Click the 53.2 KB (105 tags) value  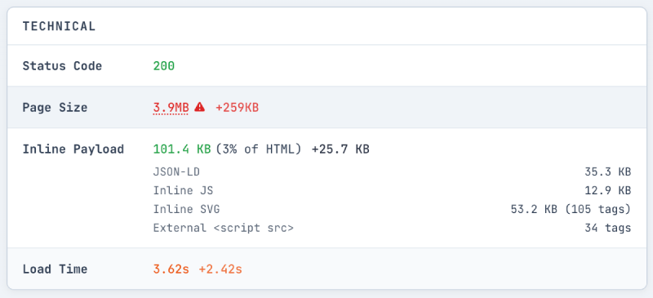click(x=571, y=209)
